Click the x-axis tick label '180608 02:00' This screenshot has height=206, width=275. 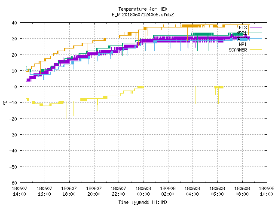tap(168, 191)
